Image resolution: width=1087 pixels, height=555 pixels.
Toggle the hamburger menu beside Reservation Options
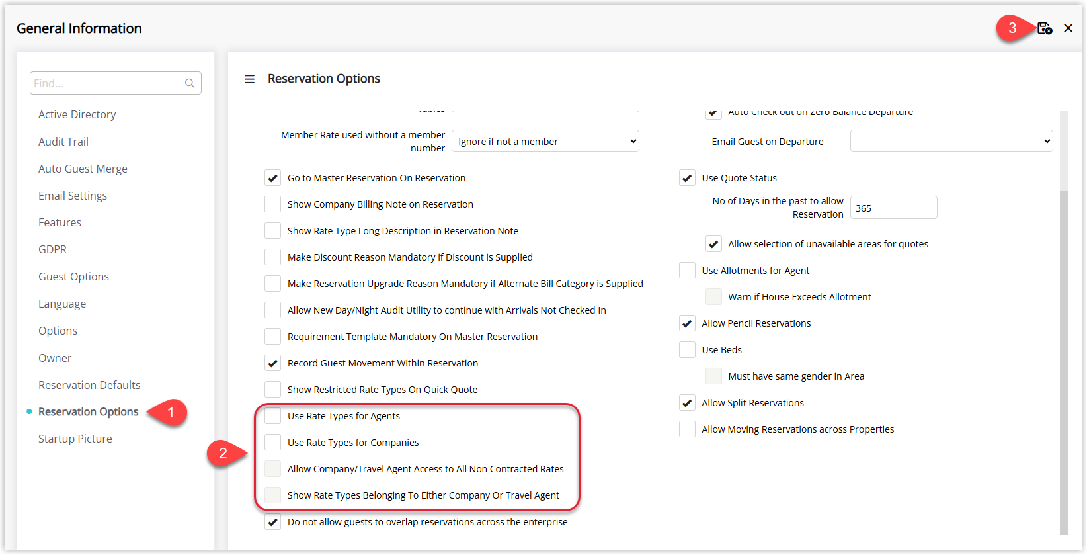point(249,79)
